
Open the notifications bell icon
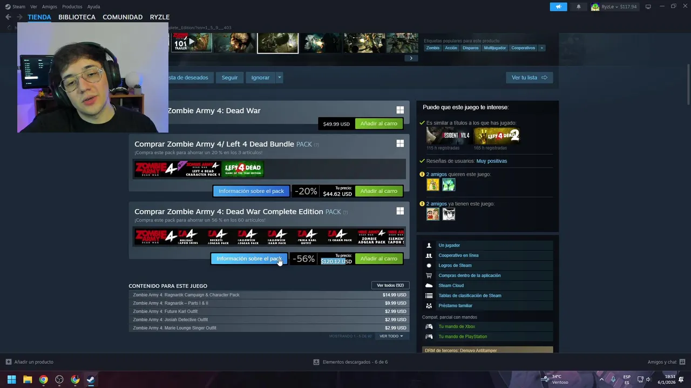click(x=579, y=6)
